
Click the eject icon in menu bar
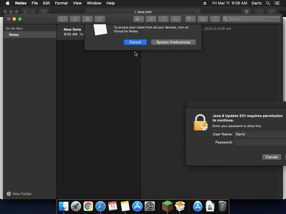point(205,3)
